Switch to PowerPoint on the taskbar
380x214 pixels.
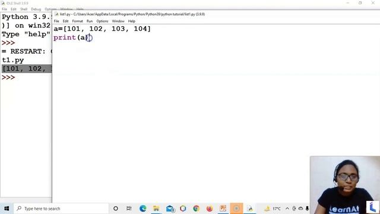click(223, 209)
